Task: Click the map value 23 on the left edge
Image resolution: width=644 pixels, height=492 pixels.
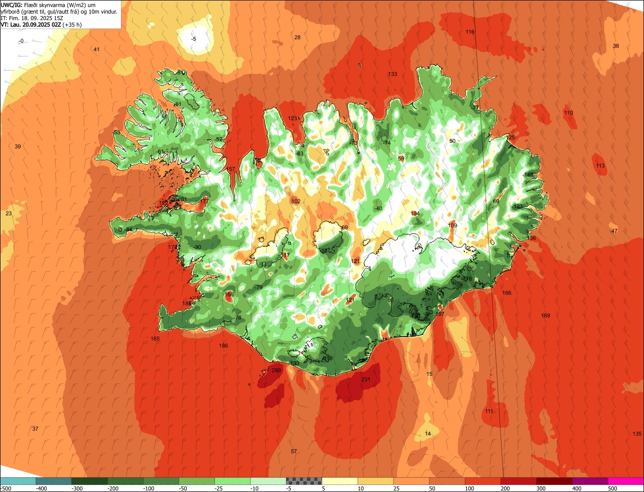Action: [9, 213]
